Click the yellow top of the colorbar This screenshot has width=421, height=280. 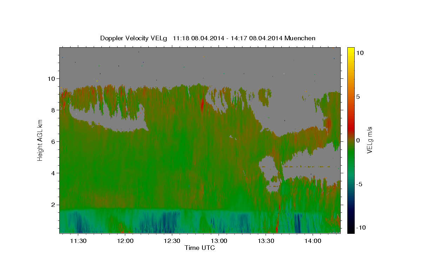(351, 51)
